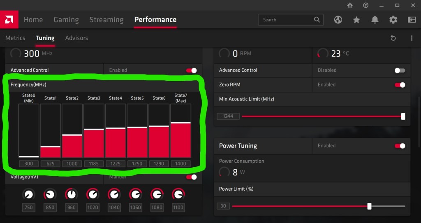Viewport: 421px width, 223px height.
Task: Click the search input box
Action: tap(287, 20)
